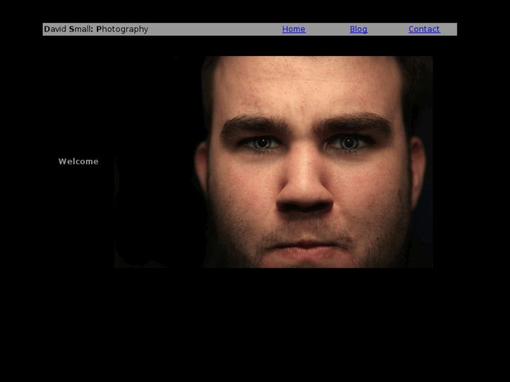Open the Contact link
The width and height of the screenshot is (510, 382).
[x=424, y=29]
